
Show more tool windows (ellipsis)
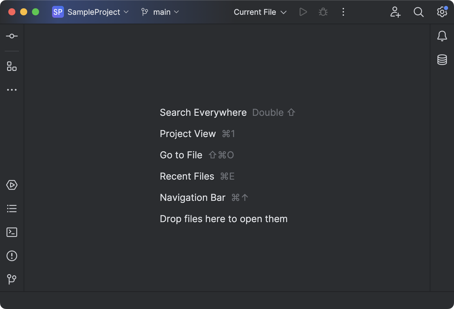coord(12,90)
